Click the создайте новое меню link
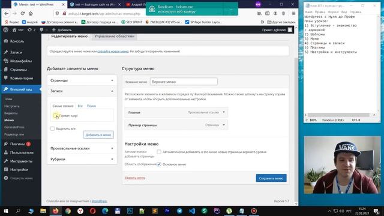Viewport: 384px width, 216px height. coord(113,51)
